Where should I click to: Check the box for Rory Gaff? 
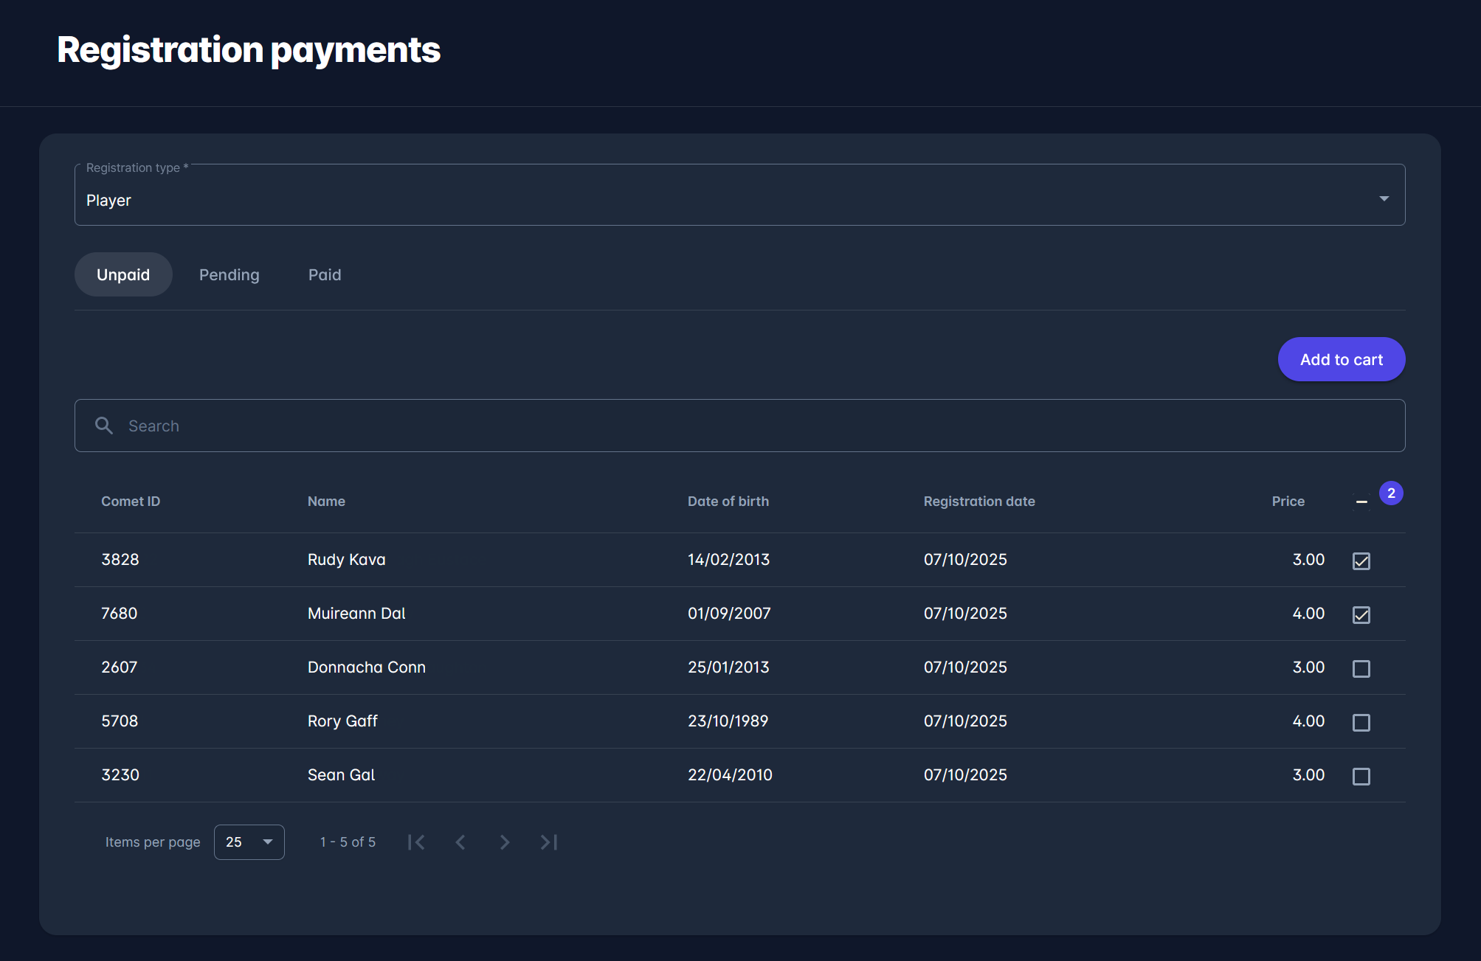click(1361, 722)
